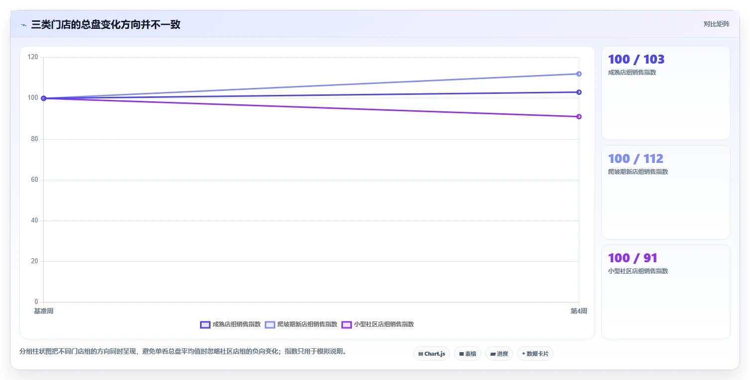Hide 爬坡期新店组销售指数 series via legend label
This screenshot has width=750, height=380.
307,324
